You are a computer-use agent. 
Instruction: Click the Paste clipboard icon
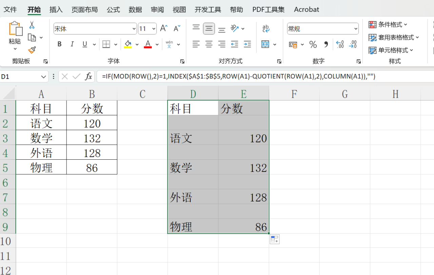[15, 28]
